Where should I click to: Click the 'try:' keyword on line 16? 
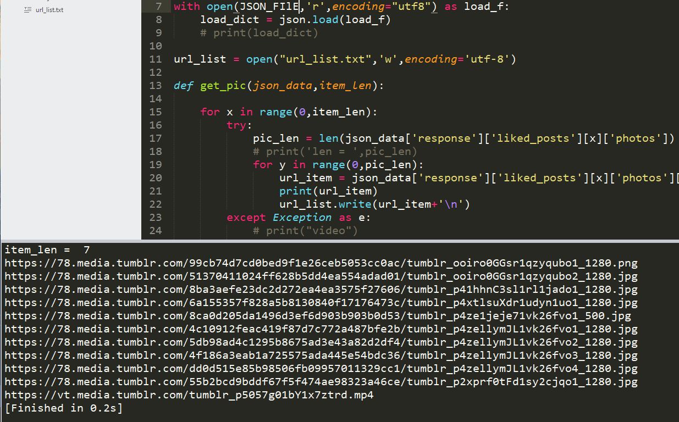tap(240, 125)
